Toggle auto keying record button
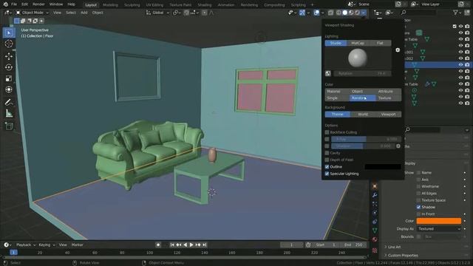The width and height of the screenshot is (473, 266). point(158,245)
